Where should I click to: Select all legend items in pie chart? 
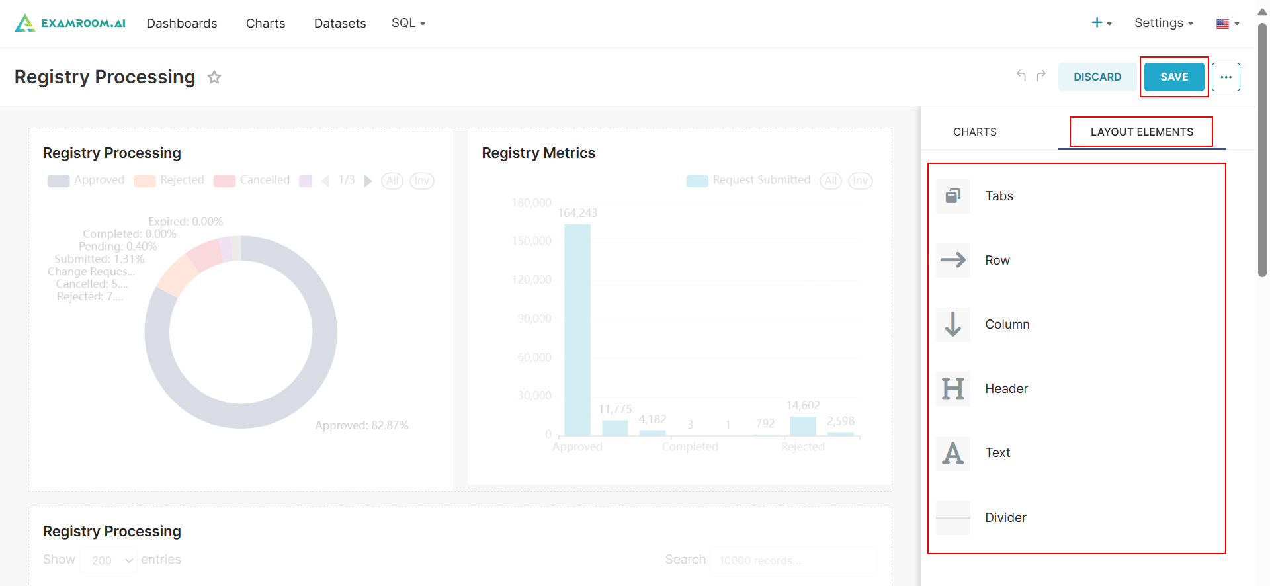coord(392,181)
